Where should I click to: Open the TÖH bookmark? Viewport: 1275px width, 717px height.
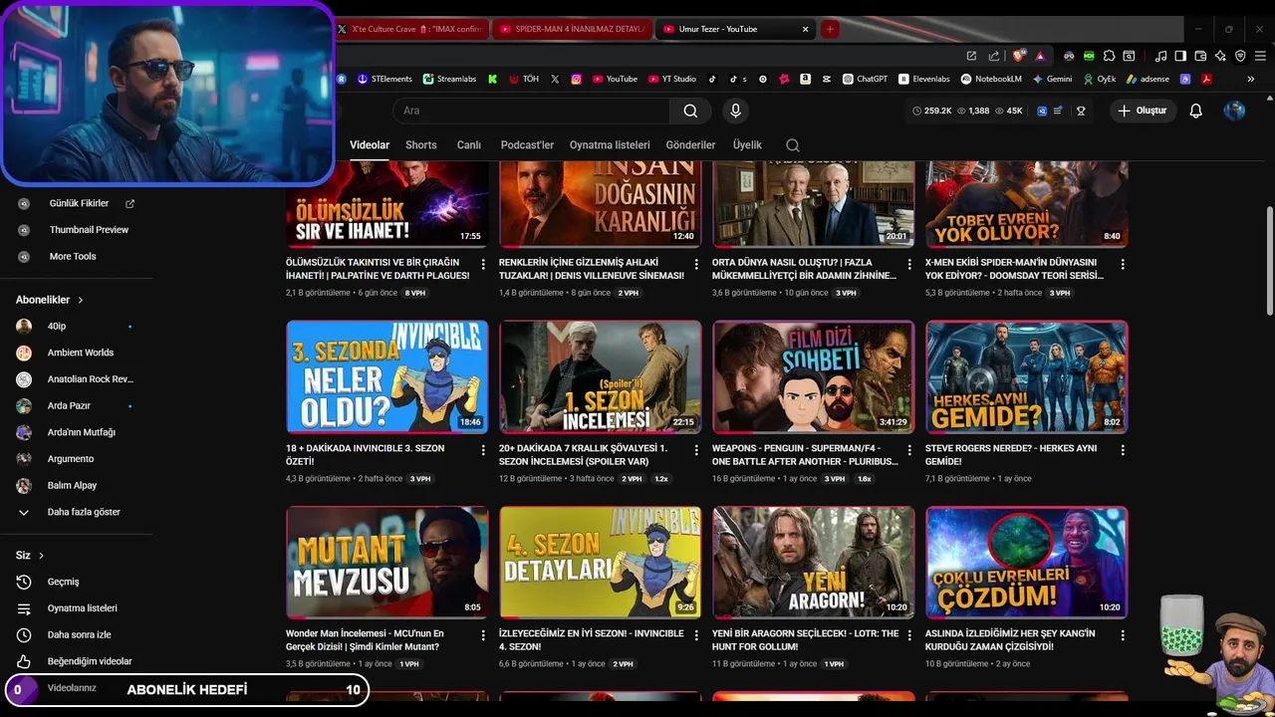(x=524, y=79)
